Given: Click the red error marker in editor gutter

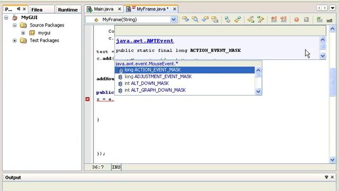Looking at the screenshot, I should (87, 99).
